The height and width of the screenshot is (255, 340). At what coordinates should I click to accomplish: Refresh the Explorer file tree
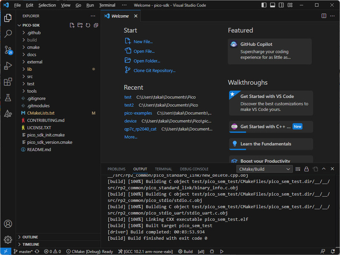click(x=88, y=25)
